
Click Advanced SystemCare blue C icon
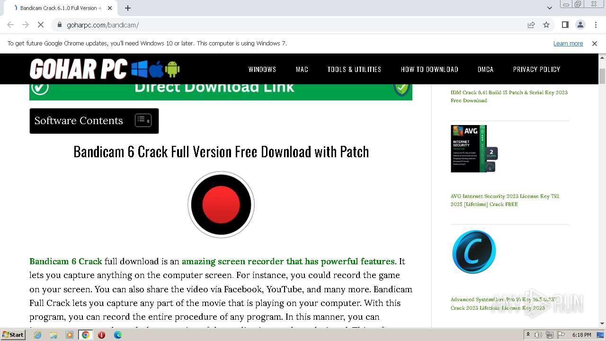tap(474, 252)
